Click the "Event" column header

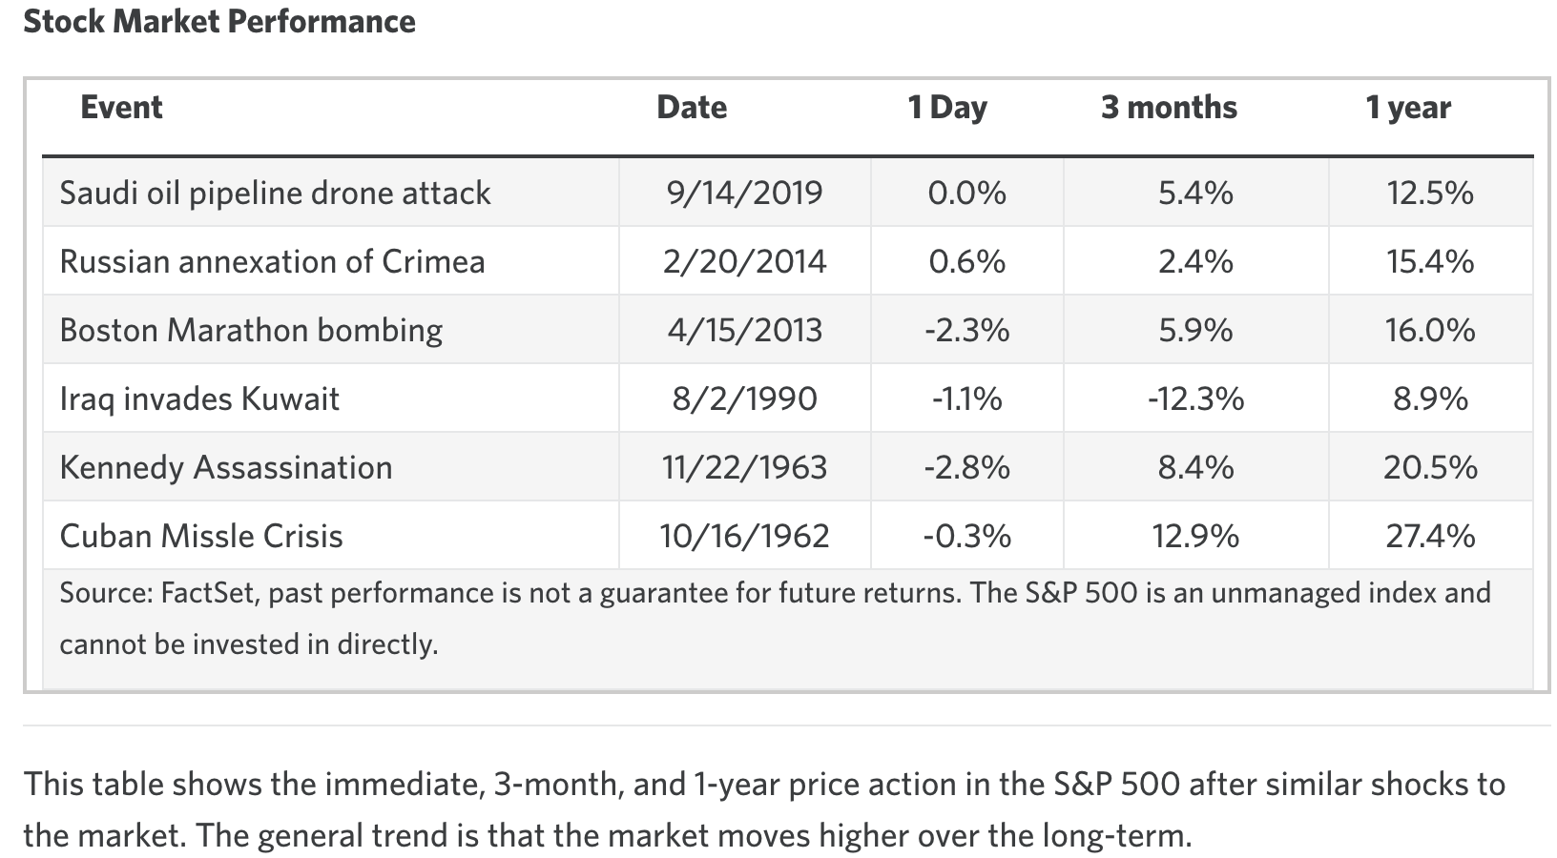[121, 108]
